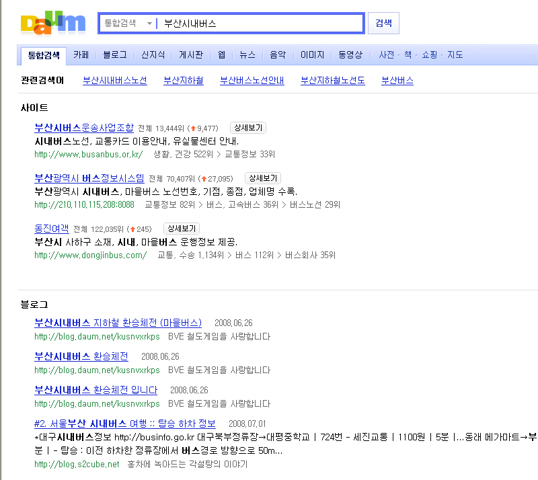Open blog post #2. 서울부산 시내버스 여행
538x480 pixels.
pyautogui.click(x=125, y=424)
